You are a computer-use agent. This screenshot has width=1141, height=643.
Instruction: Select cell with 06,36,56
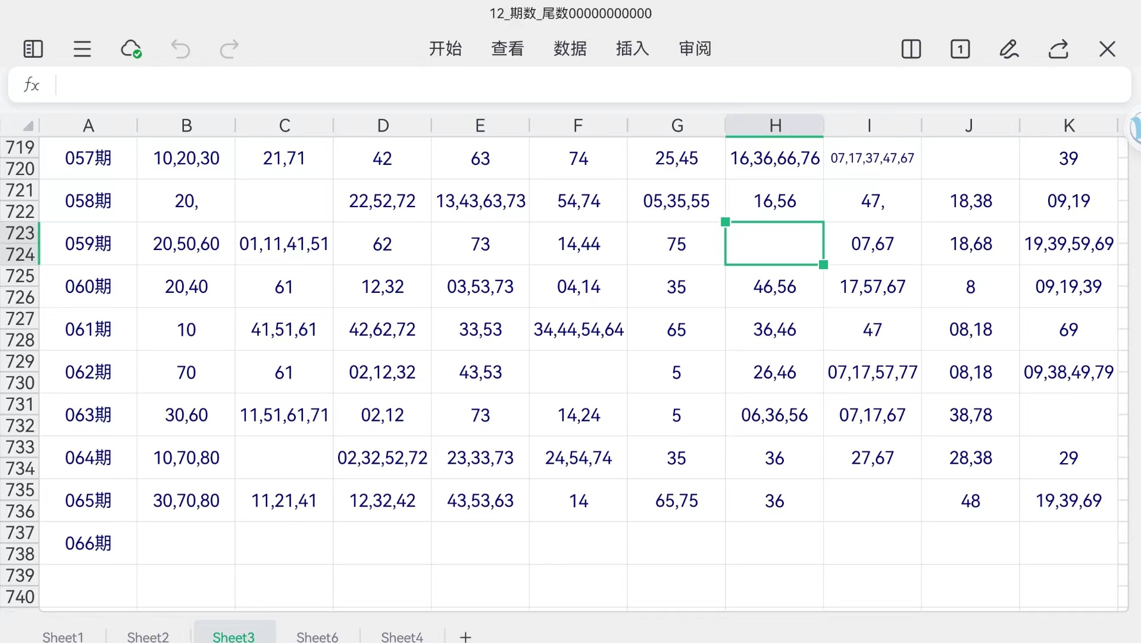pyautogui.click(x=774, y=415)
